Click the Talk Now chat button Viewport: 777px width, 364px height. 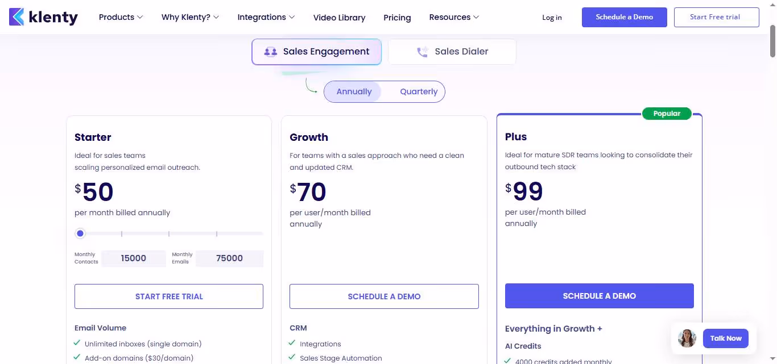click(726, 338)
